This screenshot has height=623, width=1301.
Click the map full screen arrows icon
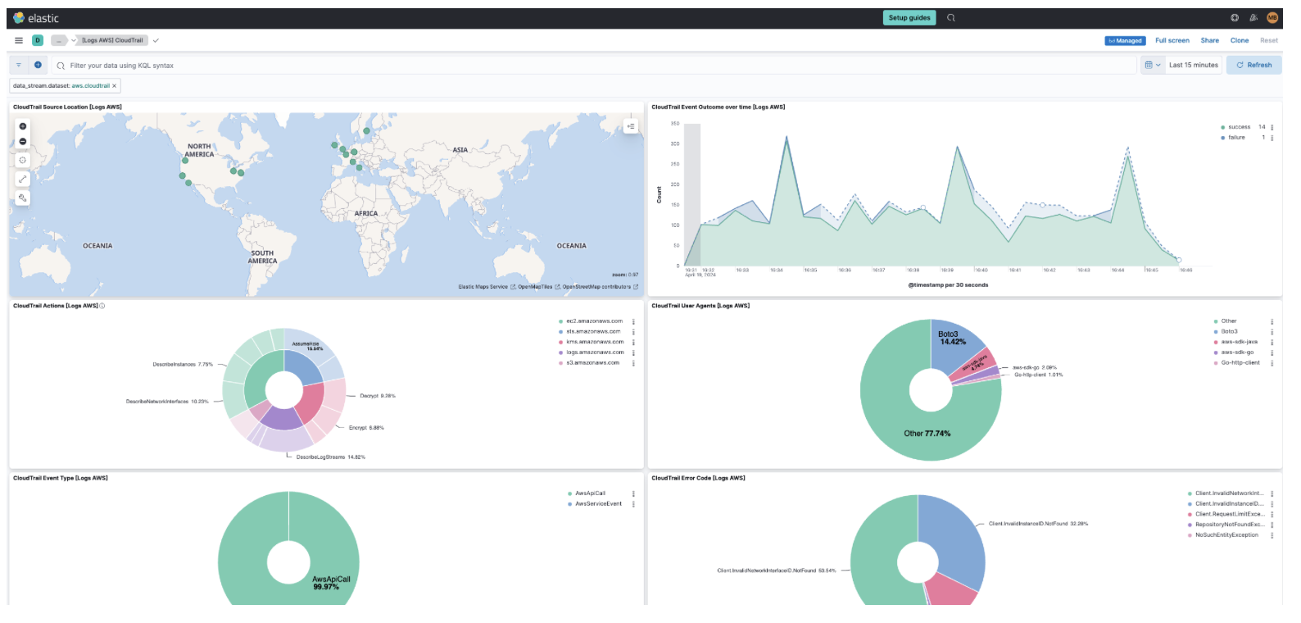coord(23,179)
